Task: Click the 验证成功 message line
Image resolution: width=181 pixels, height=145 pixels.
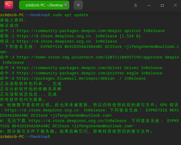Action: (x=9, y=25)
